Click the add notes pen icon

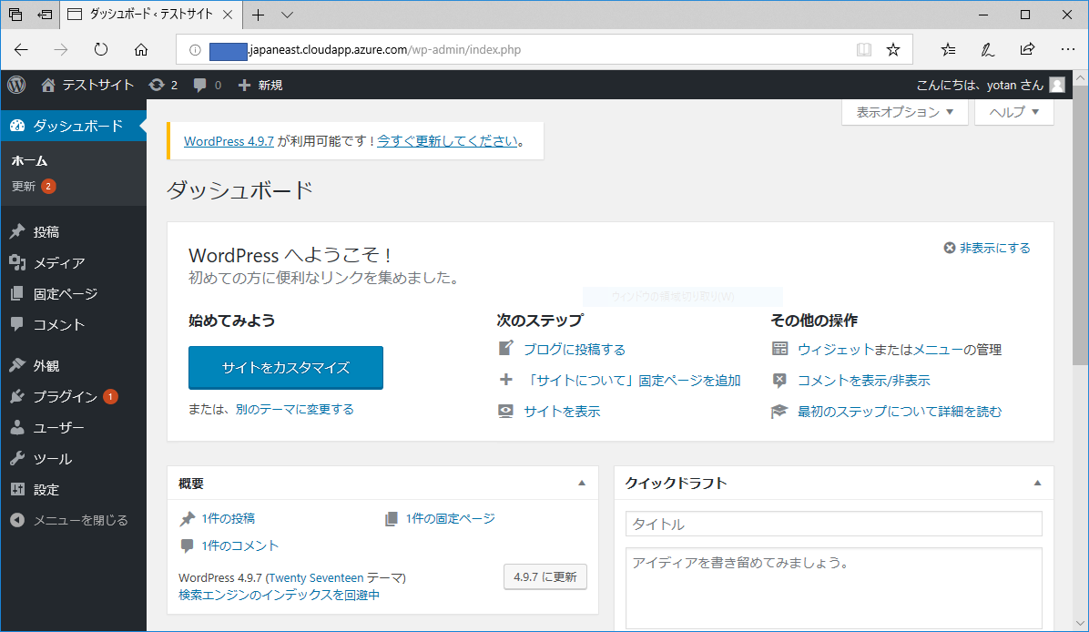(987, 49)
